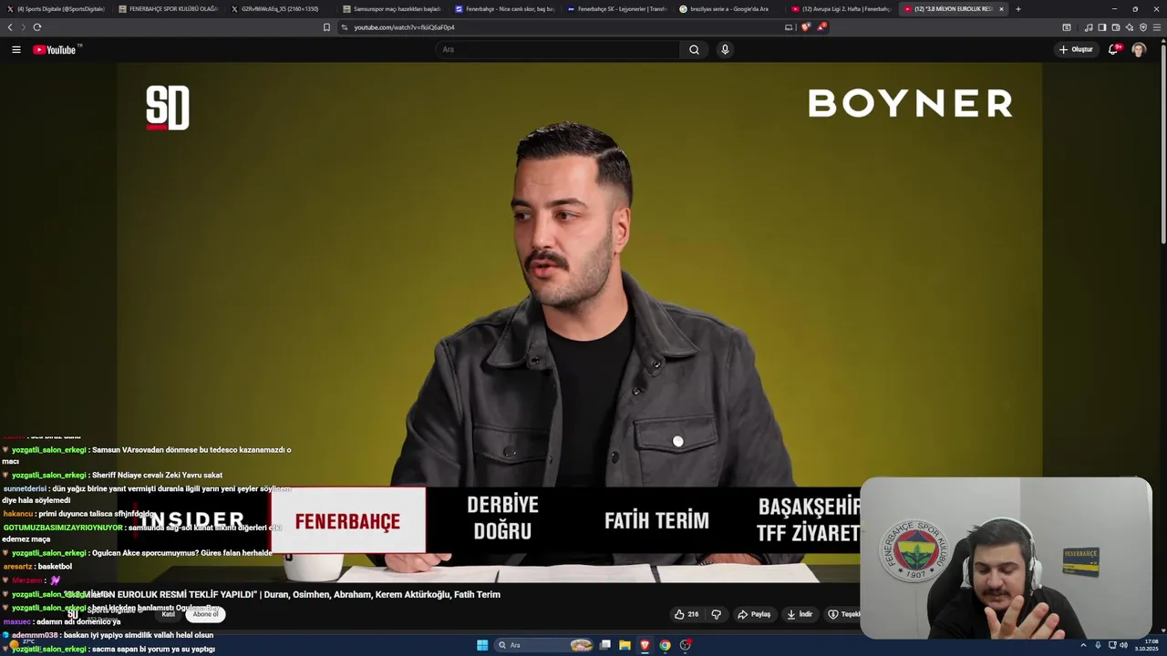The height and width of the screenshot is (656, 1167).
Task: Open Task View in the taskbar
Action: [604, 645]
